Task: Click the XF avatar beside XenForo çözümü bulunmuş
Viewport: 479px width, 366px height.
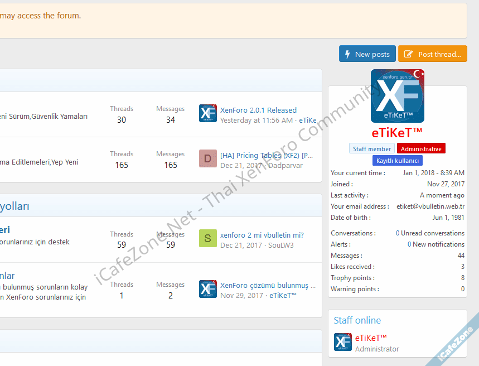Action: pyautogui.click(x=207, y=289)
